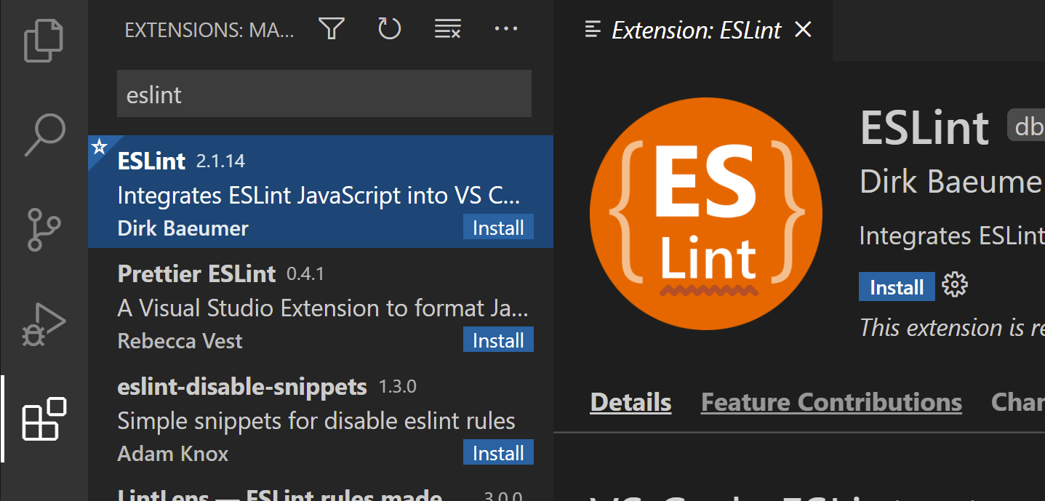Filter extensions with the funnel icon
This screenshot has width=1045, height=501.
332,29
